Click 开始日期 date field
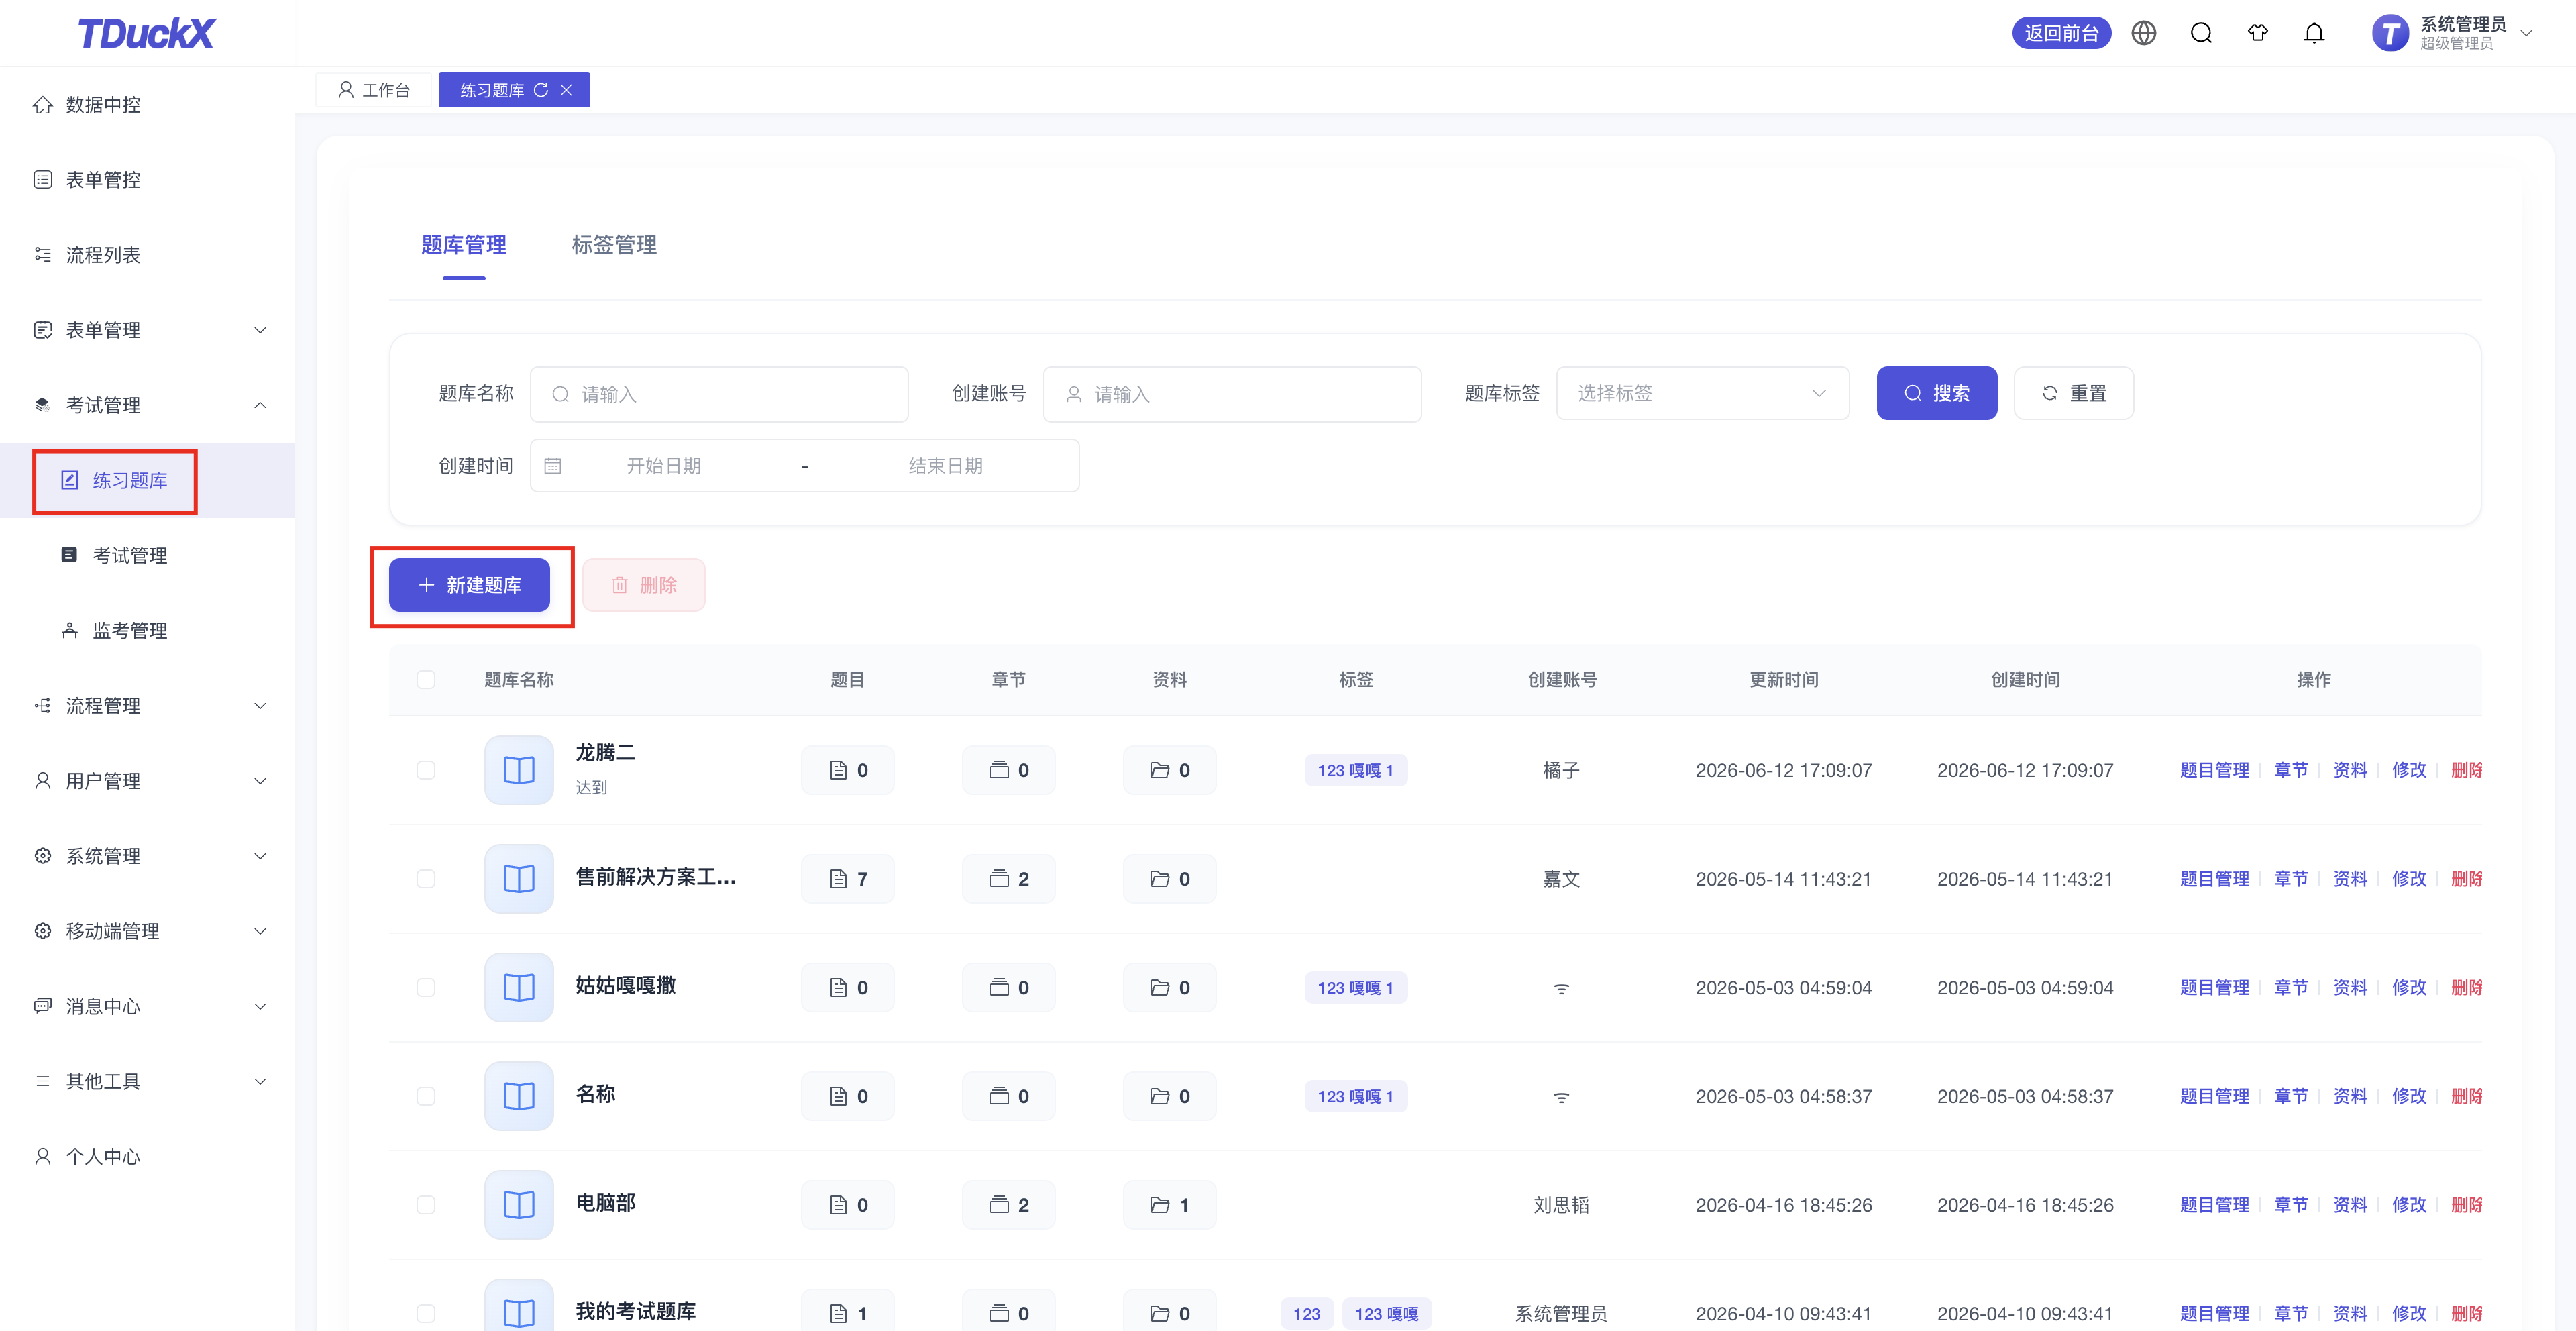This screenshot has height=1331, width=2576. pos(664,466)
